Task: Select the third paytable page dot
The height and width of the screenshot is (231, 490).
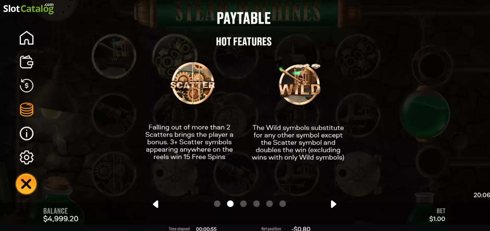Action: coord(243,204)
